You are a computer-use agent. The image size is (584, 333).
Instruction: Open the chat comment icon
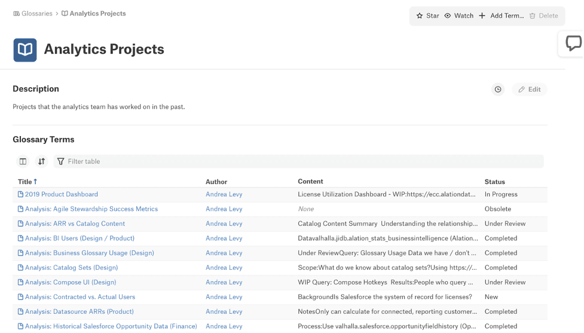point(573,44)
